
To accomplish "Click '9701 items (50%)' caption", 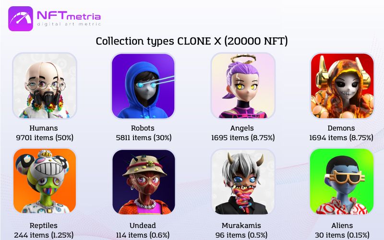I will point(45,138).
